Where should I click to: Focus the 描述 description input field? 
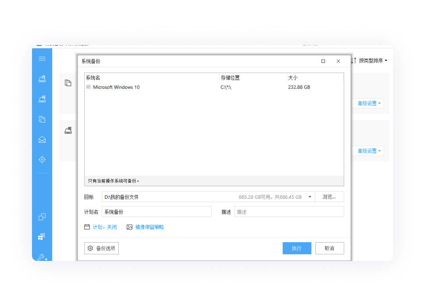point(289,212)
